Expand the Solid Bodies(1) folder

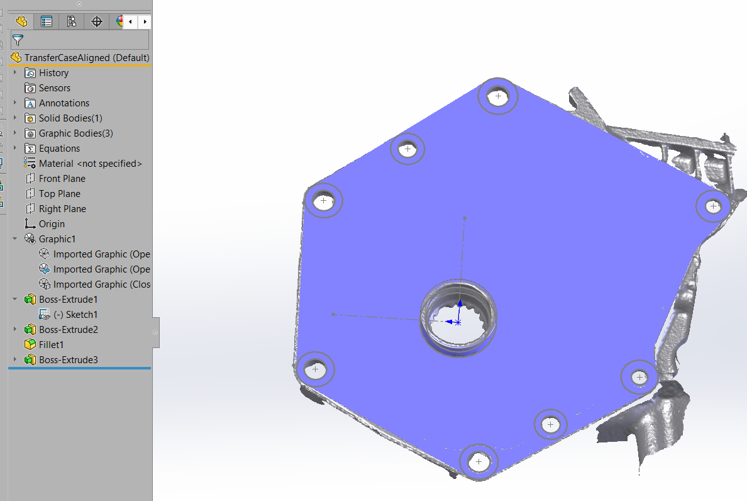[15, 118]
